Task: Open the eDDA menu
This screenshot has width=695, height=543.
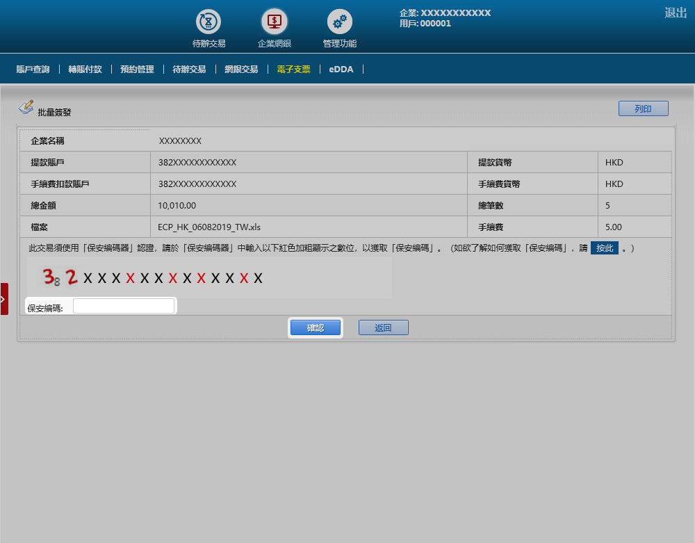Action: (x=341, y=70)
